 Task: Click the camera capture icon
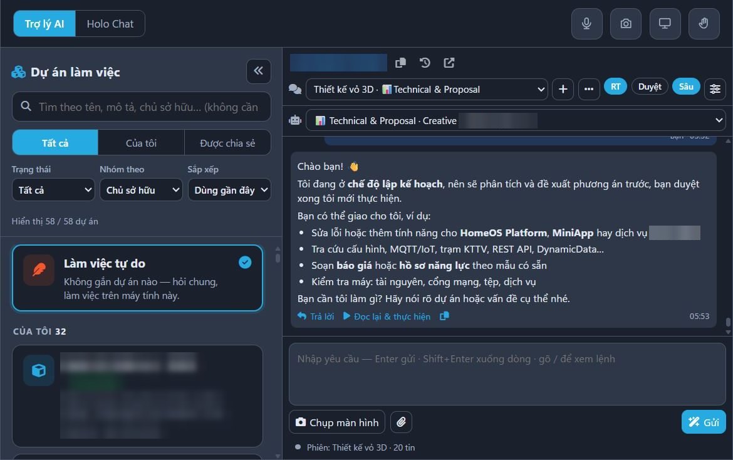[x=625, y=23]
